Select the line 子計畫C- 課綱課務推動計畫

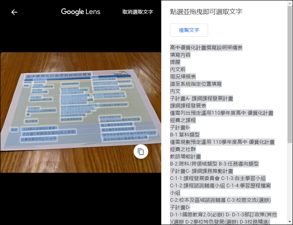[x=201, y=171]
